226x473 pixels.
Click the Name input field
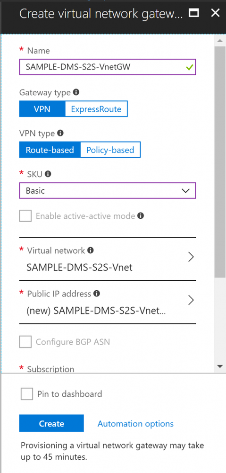108,67
